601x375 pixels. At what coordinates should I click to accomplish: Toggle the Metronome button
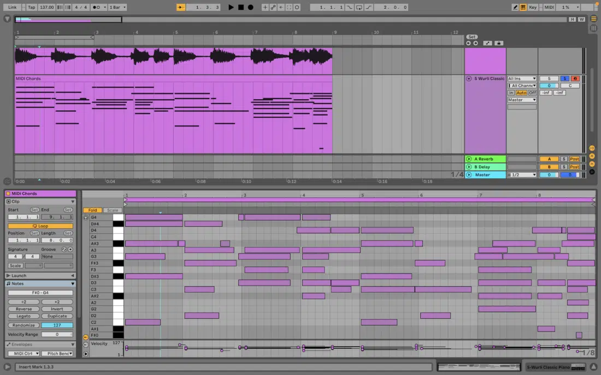(98, 7)
